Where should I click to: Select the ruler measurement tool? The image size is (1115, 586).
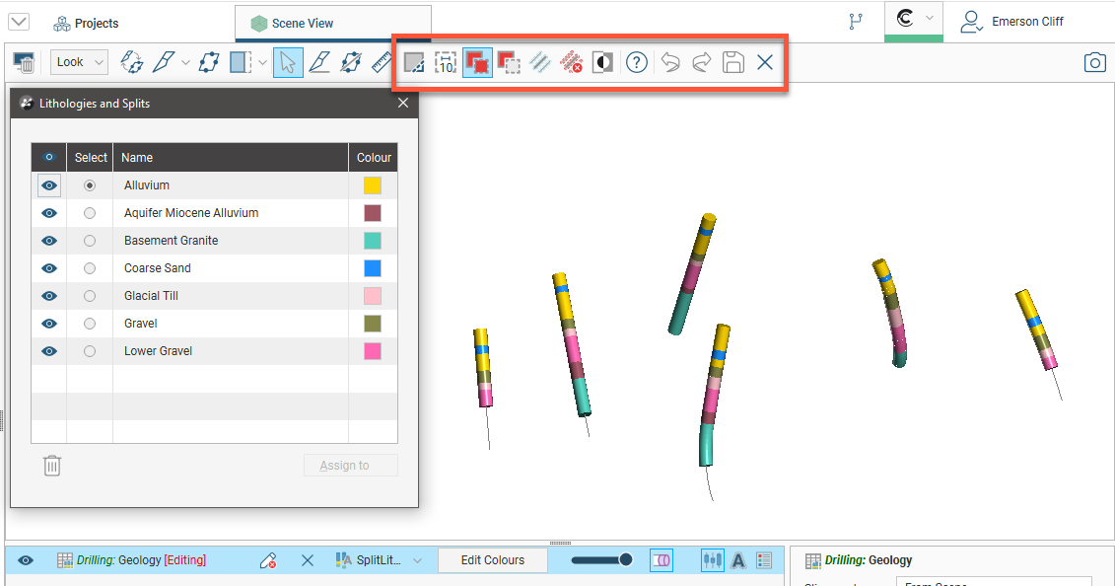tap(382, 63)
